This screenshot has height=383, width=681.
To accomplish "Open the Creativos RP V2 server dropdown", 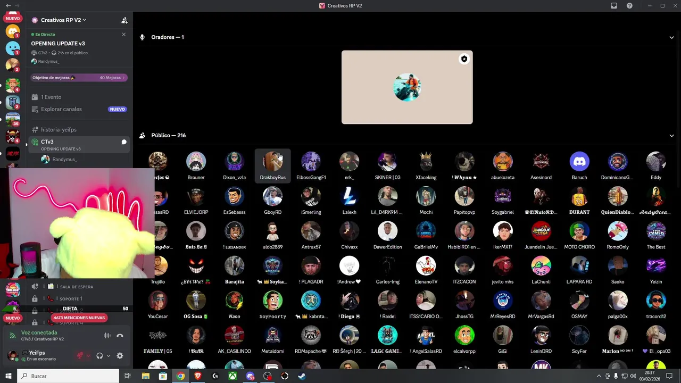I will pos(63,20).
